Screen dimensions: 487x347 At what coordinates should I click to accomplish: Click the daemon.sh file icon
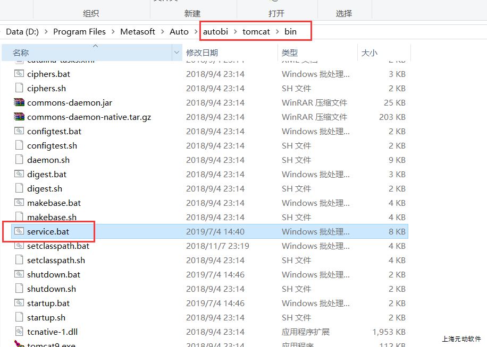(x=19, y=160)
